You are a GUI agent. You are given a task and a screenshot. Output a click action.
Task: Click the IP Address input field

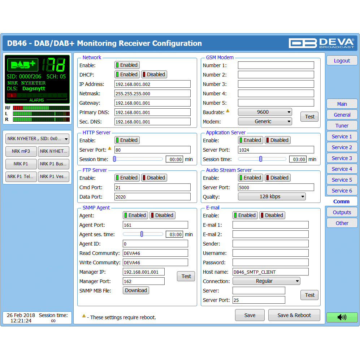tap(152, 84)
